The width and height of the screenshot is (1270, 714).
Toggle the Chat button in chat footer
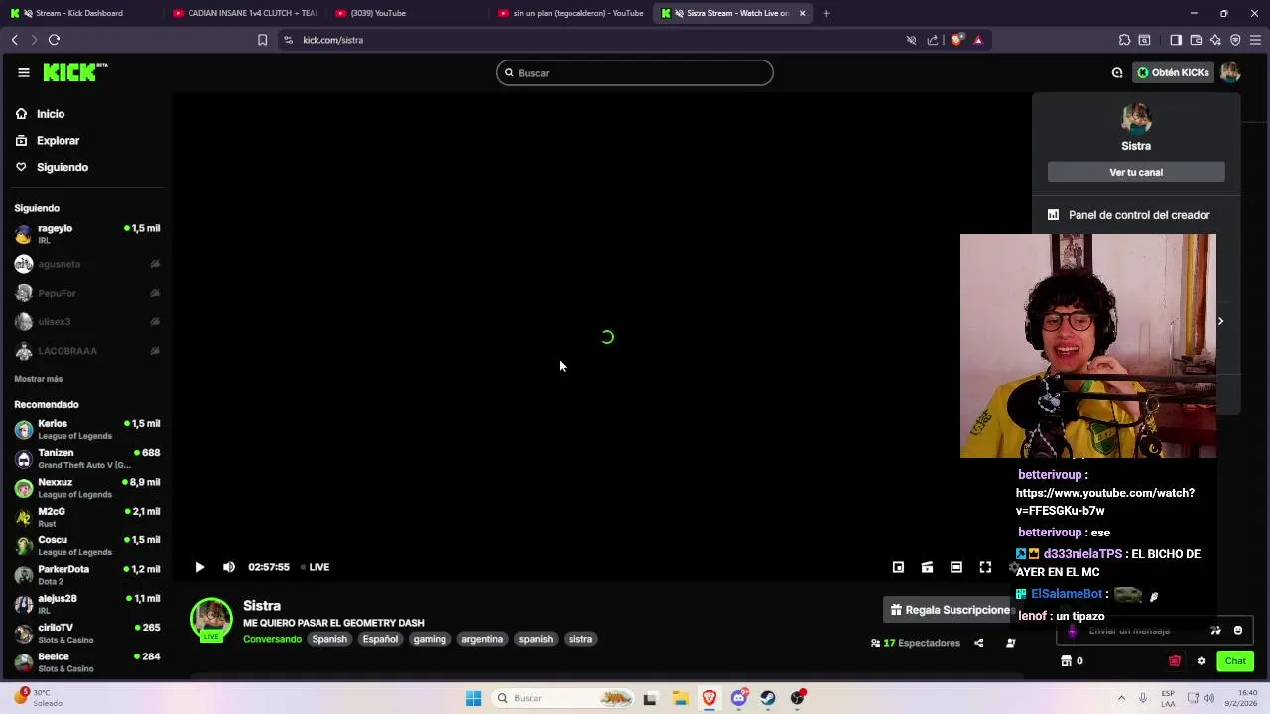(x=1235, y=661)
